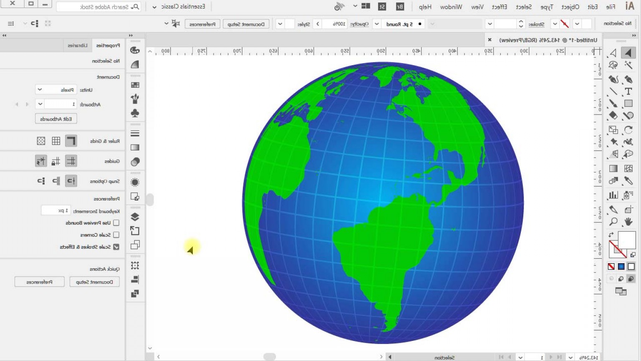The width and height of the screenshot is (641, 361).
Task: Select the Type tool
Action: (628, 92)
